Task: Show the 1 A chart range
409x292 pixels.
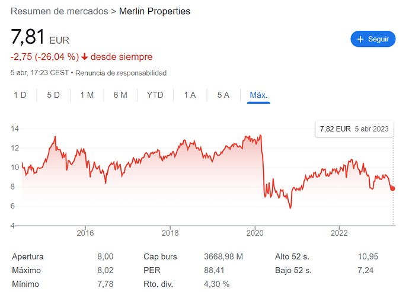Action: (190, 95)
